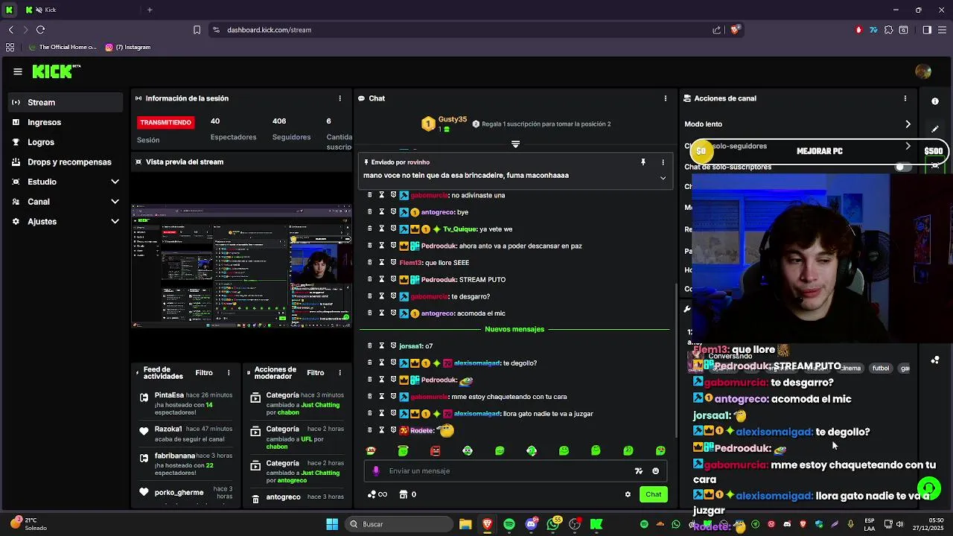The image size is (953, 536).
Task: Open Acciones de canal three-dot menu
Action: point(905,98)
